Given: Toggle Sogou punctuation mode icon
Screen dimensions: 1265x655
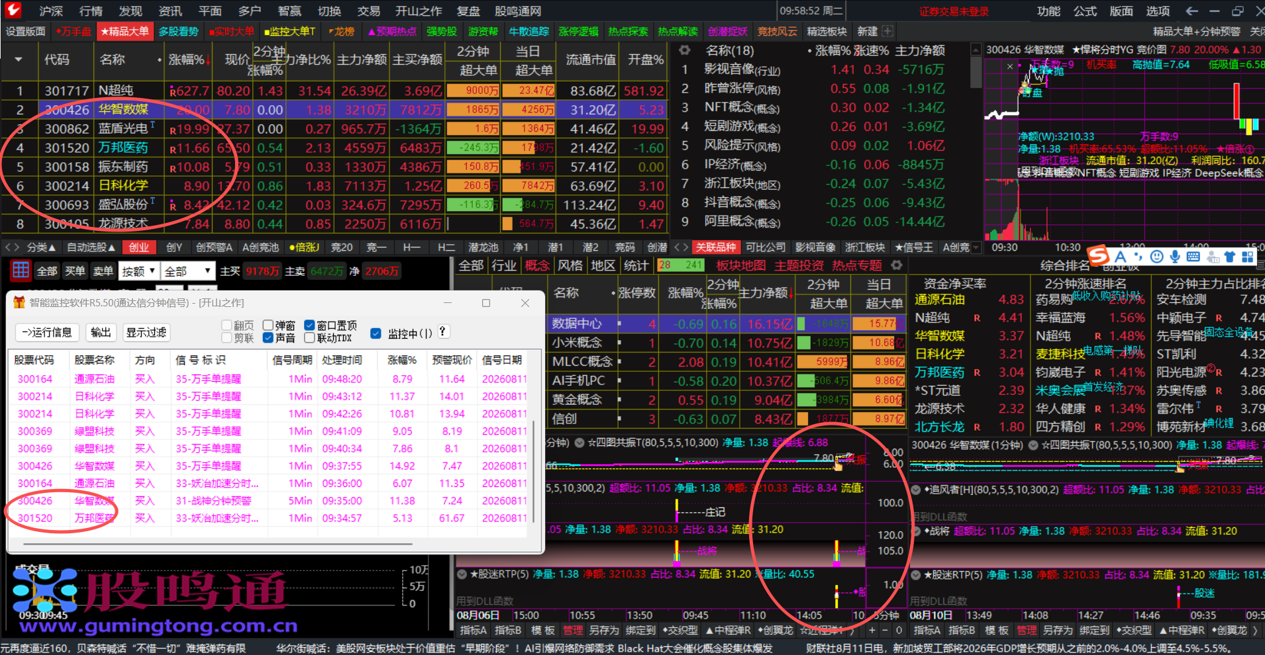Looking at the screenshot, I should pyautogui.click(x=1138, y=257).
